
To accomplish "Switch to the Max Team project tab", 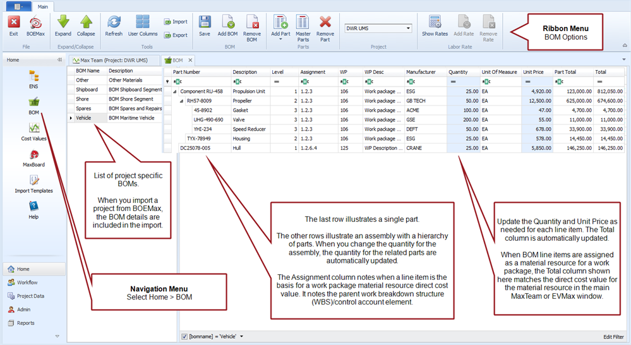I will click(x=114, y=60).
